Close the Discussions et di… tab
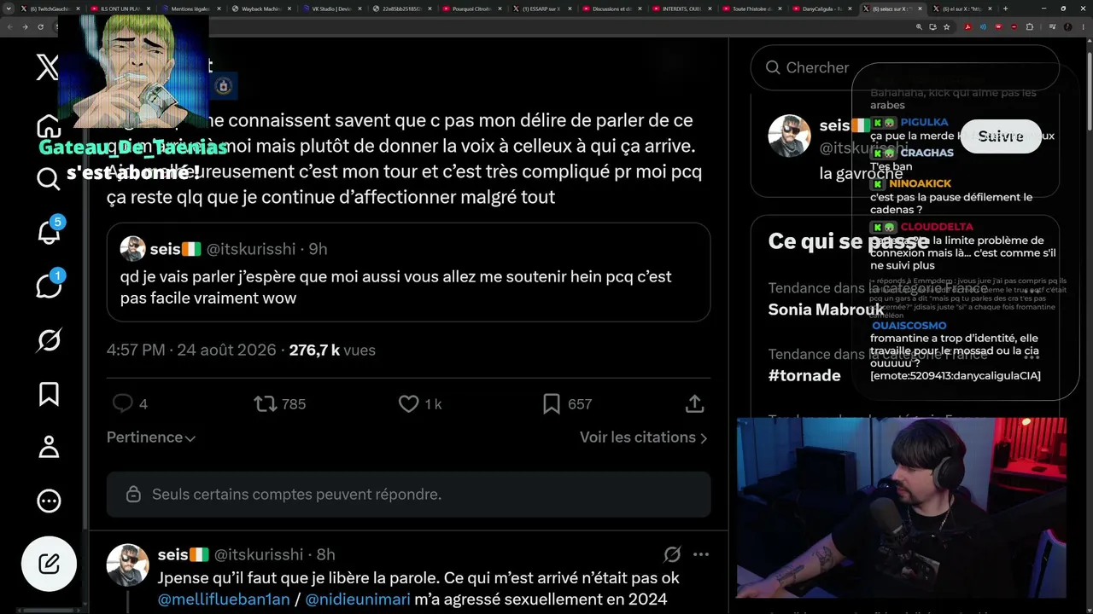This screenshot has height=614, width=1093. point(639,9)
